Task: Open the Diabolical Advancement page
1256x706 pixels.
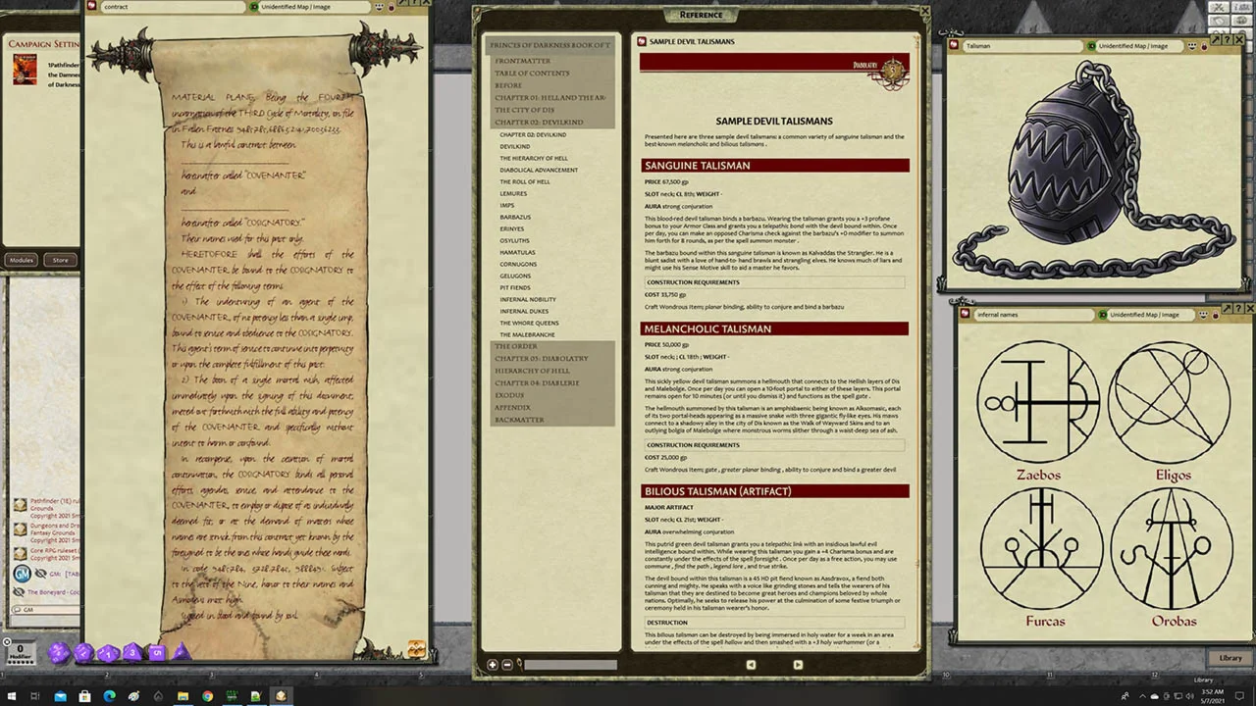Action: (x=539, y=170)
